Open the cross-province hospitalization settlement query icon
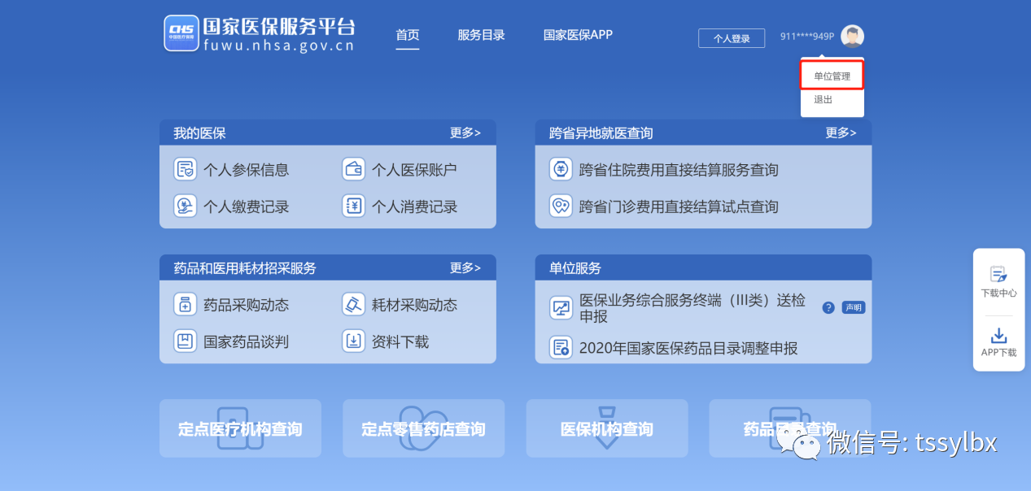Viewport: 1031px width, 491px height. click(x=561, y=169)
